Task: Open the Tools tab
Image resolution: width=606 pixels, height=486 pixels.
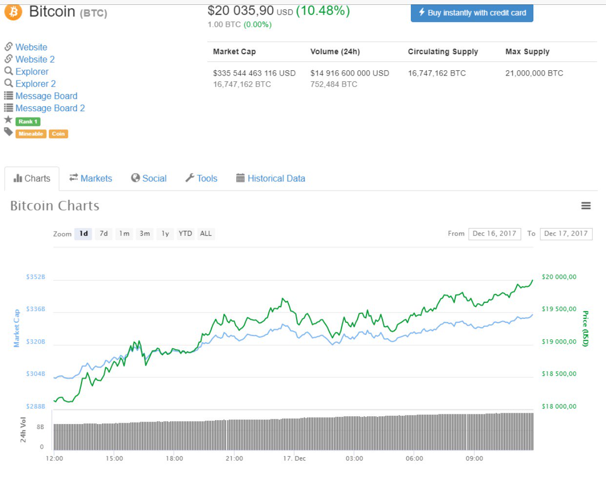Action: [202, 178]
